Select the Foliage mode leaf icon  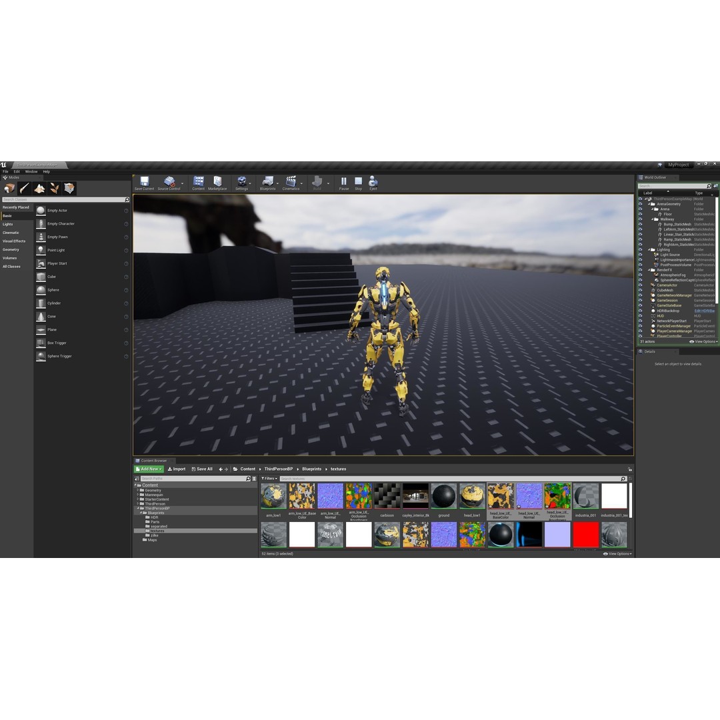(x=54, y=188)
